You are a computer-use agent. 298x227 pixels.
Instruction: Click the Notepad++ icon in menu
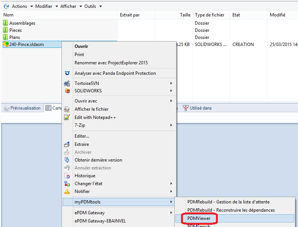point(67,117)
